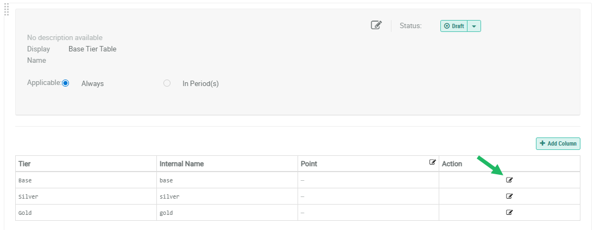Select the Always applicable option
This screenshot has height=230, width=594.
pos(66,83)
